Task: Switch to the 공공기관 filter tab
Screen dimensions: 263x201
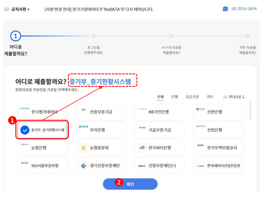Action: [192, 97]
